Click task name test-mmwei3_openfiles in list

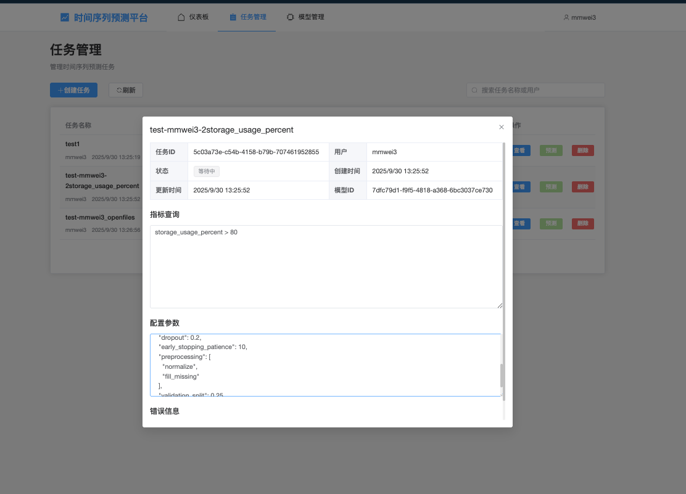click(100, 218)
